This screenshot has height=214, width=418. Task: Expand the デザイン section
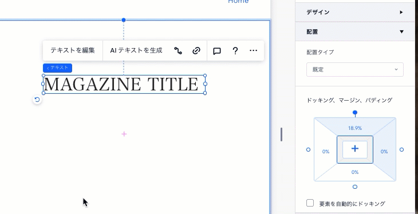pyautogui.click(x=355, y=12)
